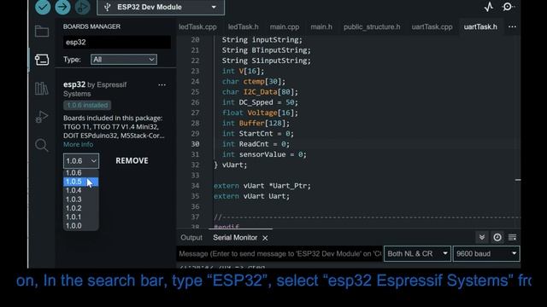Switch to the ledTask.cpp tab

pyautogui.click(x=197, y=26)
